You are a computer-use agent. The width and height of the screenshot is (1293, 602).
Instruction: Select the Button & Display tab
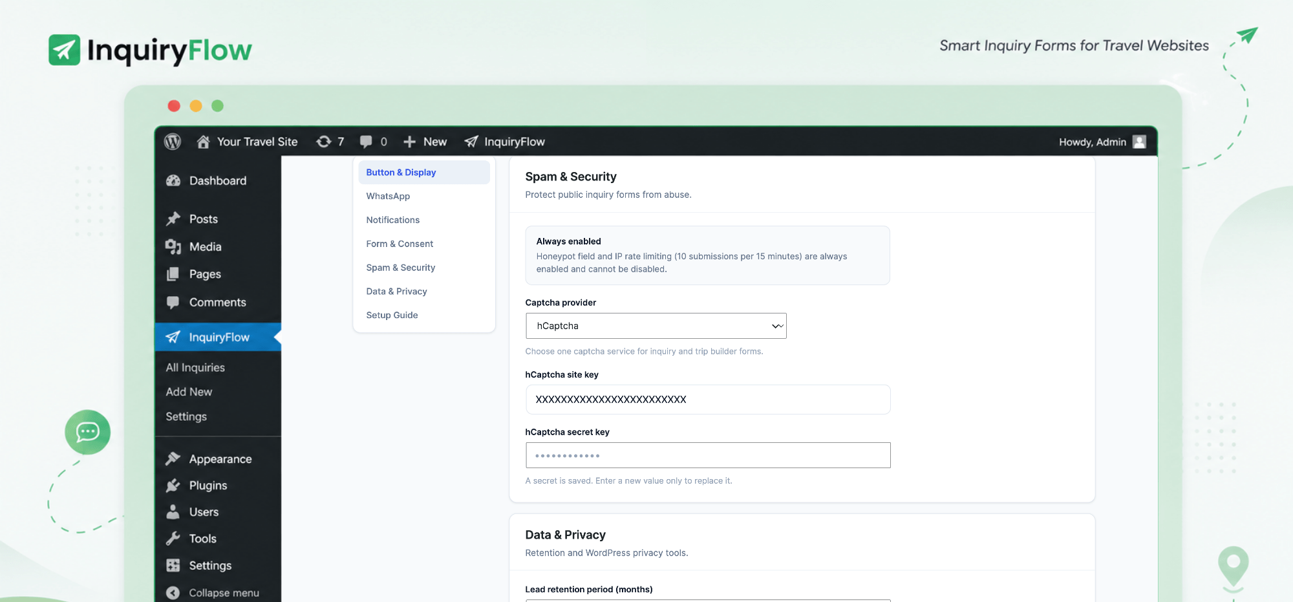click(424, 172)
